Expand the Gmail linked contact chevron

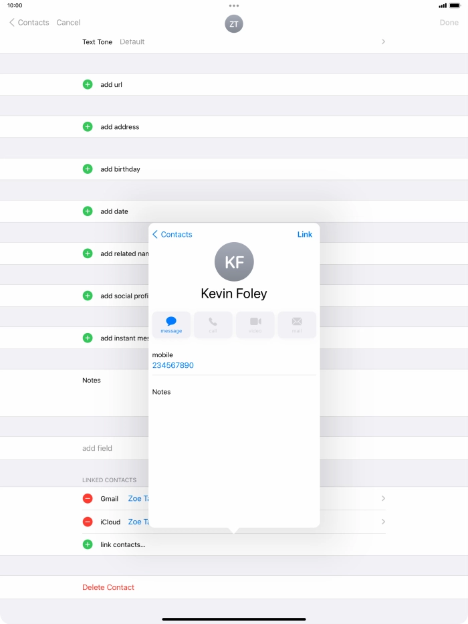pyautogui.click(x=383, y=498)
